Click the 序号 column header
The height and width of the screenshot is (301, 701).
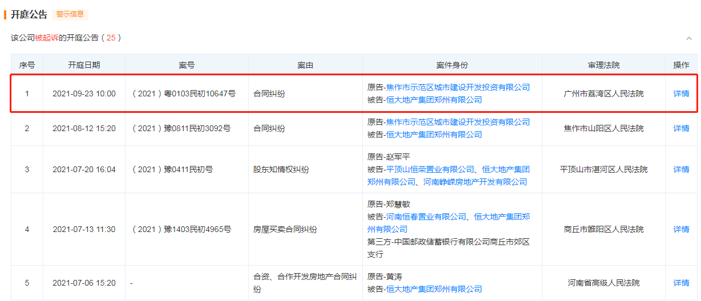[x=27, y=65]
